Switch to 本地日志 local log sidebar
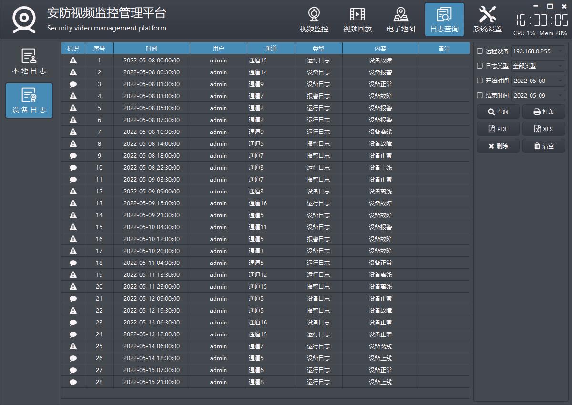572x405 pixels. click(29, 62)
